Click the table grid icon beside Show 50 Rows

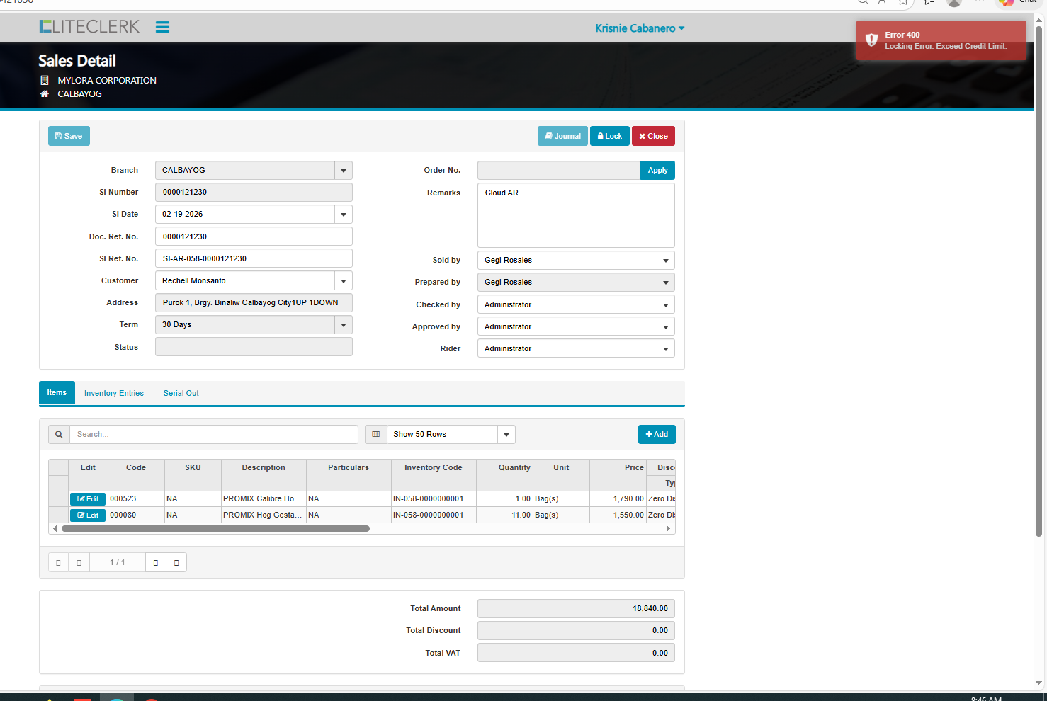375,434
